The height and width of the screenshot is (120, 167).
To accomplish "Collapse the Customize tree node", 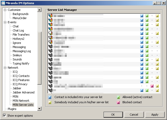I will (x=5, y=10).
